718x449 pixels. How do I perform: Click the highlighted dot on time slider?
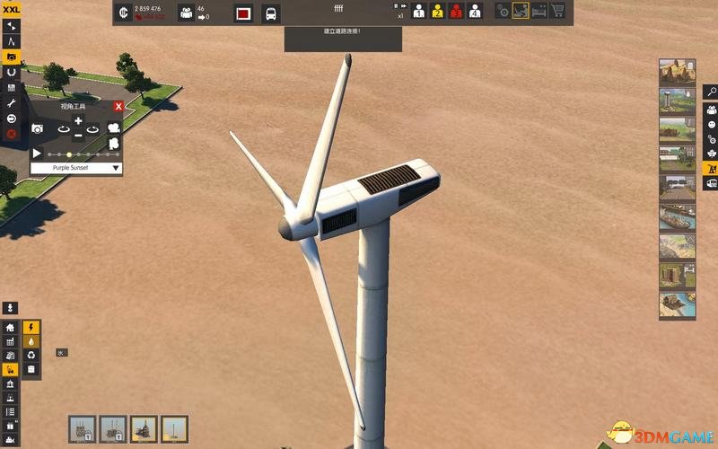(69, 154)
